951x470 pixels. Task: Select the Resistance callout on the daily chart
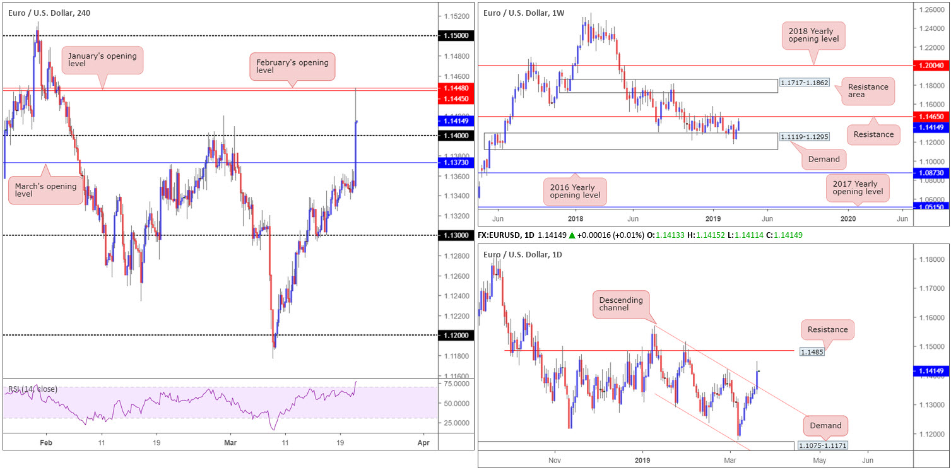click(828, 329)
